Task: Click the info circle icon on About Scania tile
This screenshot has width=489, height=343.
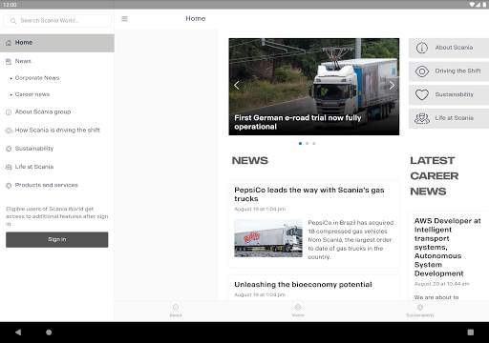Action: tap(422, 48)
